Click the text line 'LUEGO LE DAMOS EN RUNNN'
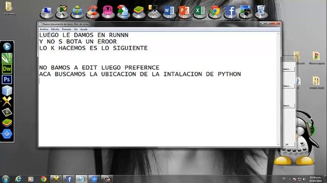The width and height of the screenshot is (327, 183). tap(84, 35)
